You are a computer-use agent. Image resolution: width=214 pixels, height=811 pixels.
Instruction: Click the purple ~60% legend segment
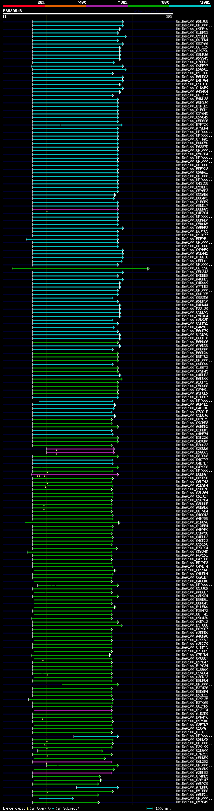(x=107, y=6)
